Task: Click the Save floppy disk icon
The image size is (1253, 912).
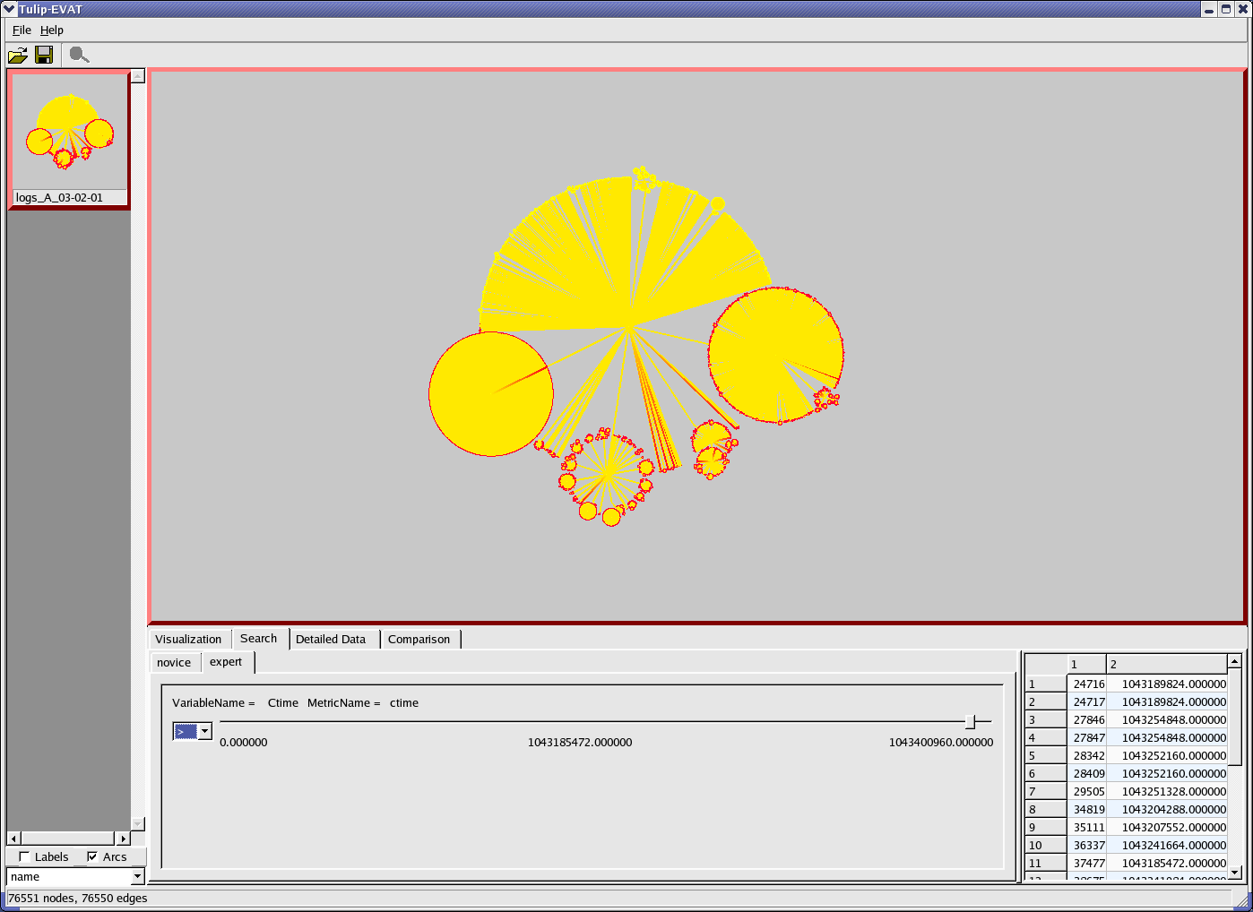Action: 43,56
